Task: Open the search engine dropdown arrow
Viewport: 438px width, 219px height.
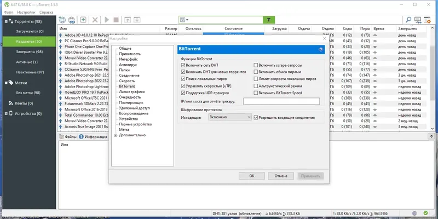Action: pyautogui.click(x=187, y=20)
